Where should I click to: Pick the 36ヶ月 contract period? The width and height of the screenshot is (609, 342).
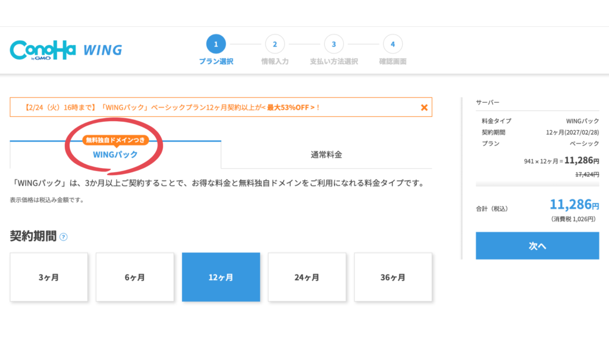pos(393,277)
